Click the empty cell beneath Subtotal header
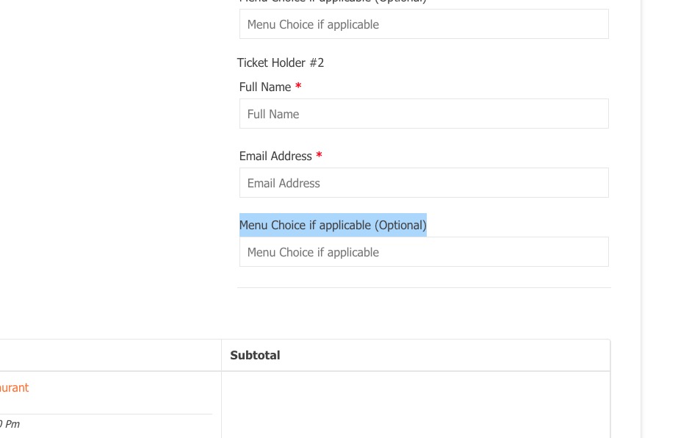Screen dimensions: 678x438 [415, 404]
